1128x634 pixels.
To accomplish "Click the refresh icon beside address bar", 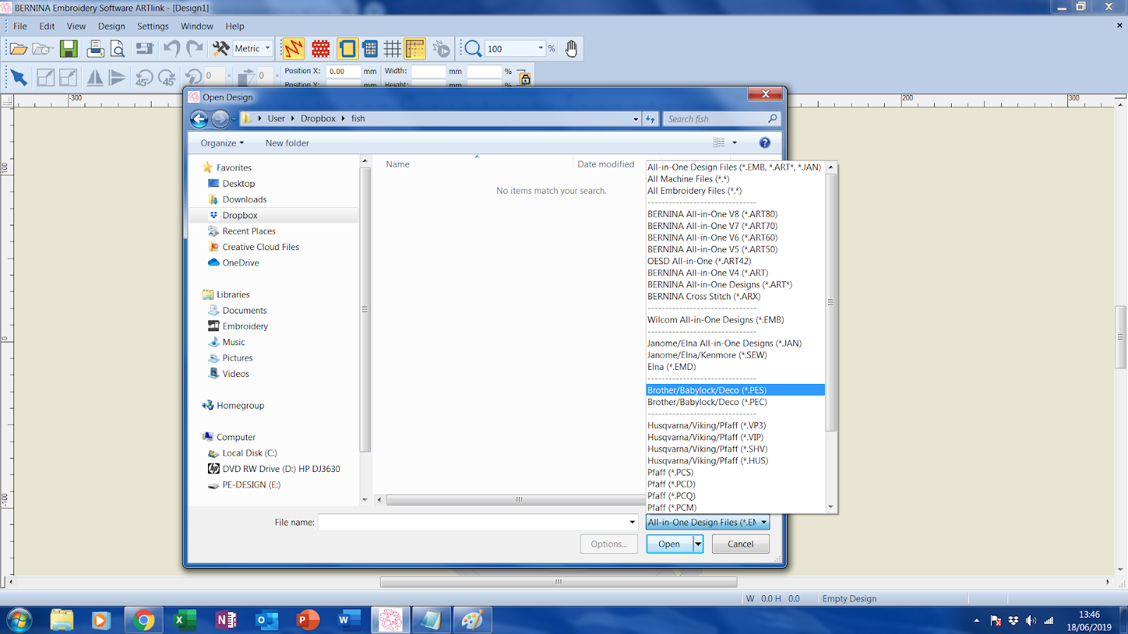I will point(650,119).
